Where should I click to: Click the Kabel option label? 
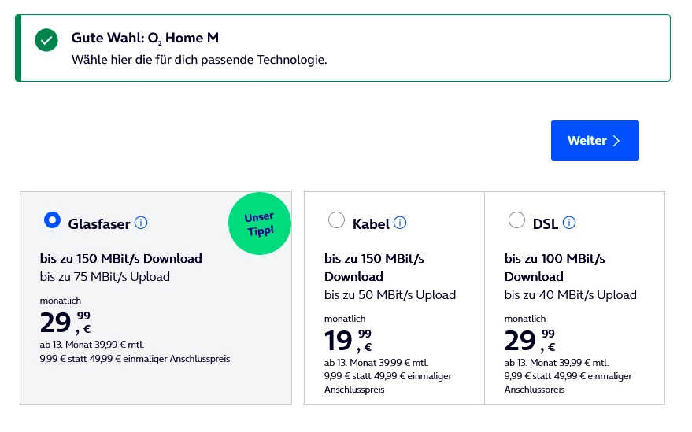click(371, 224)
